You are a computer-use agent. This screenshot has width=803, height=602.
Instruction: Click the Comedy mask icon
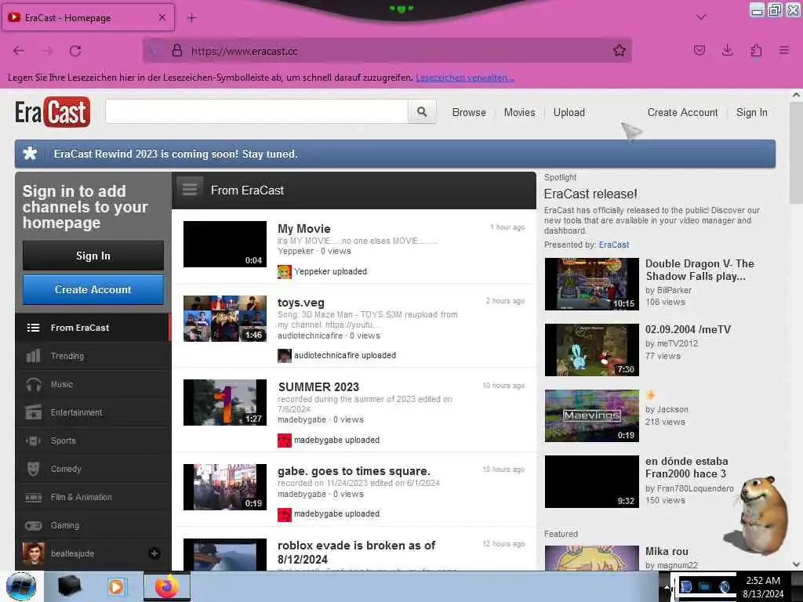[33, 469]
